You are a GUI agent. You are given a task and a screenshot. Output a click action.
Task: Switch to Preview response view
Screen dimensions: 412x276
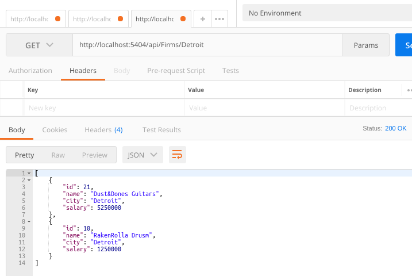tap(94, 155)
